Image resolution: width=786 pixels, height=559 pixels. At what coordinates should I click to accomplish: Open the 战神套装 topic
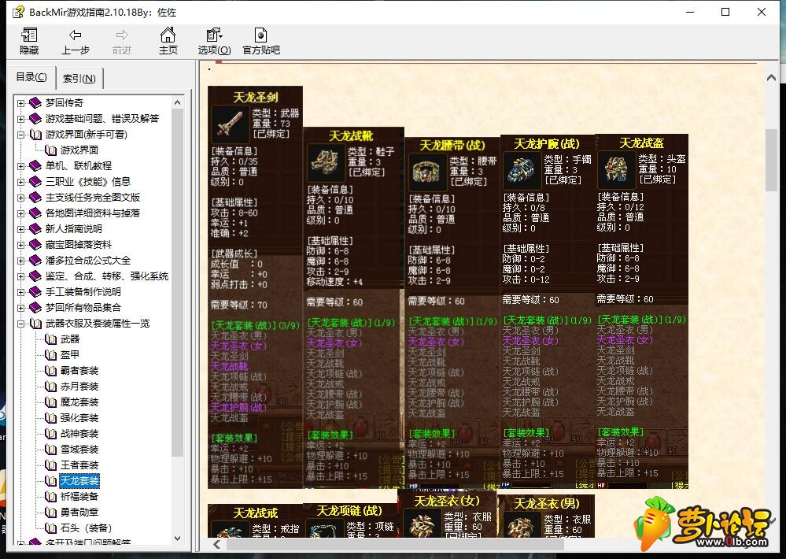(79, 434)
